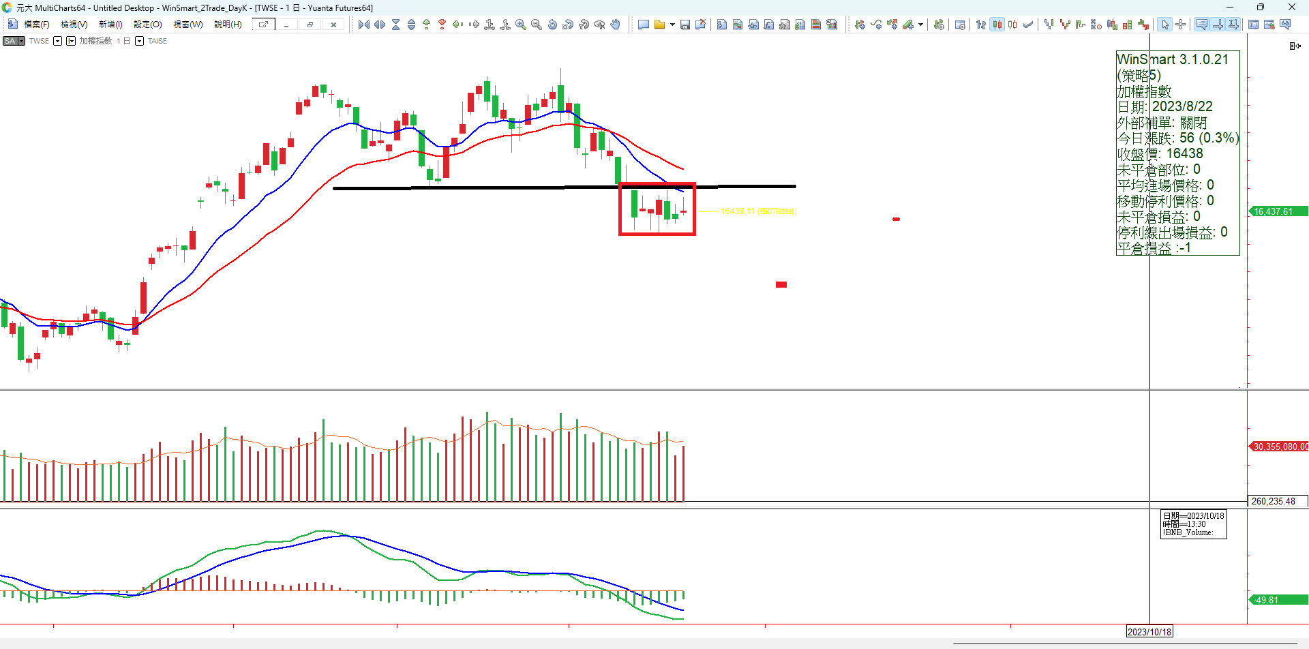
Task: Click the Format Instruments icon
Action: (x=939, y=25)
